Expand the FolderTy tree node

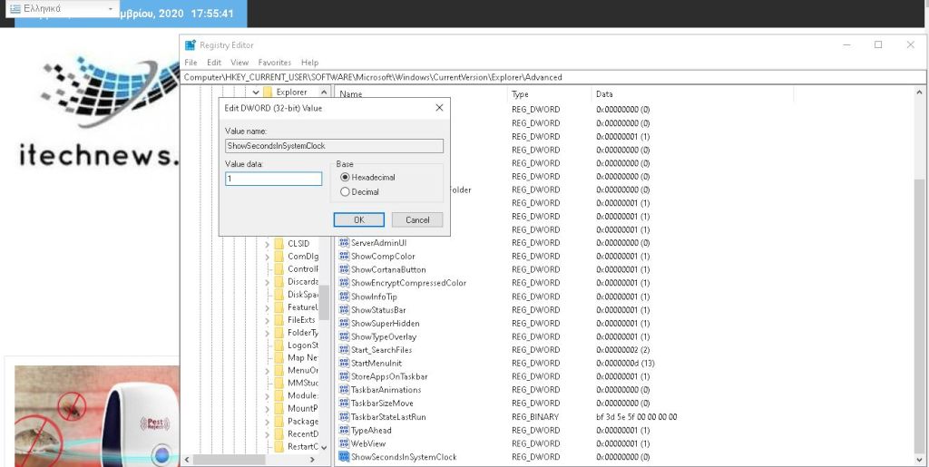pos(268,333)
